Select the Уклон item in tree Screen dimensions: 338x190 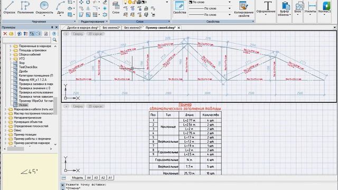tap(23, 105)
